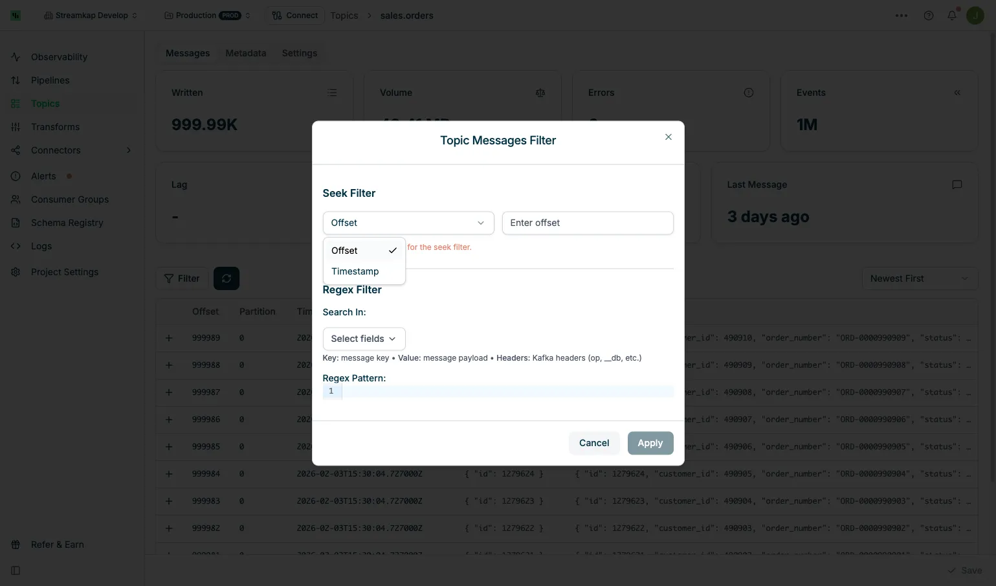Select Timestamp option in dropdown list
This screenshot has height=586, width=996.
pos(364,271)
